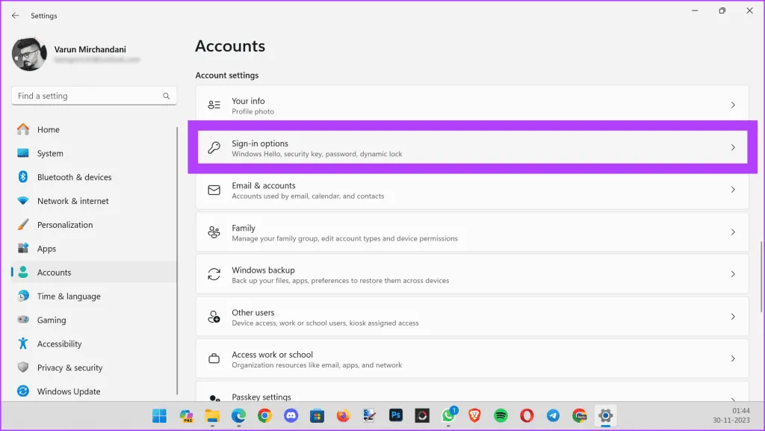Expand Sign-in options chevron
Screen dimensions: 765x431
pos(733,148)
